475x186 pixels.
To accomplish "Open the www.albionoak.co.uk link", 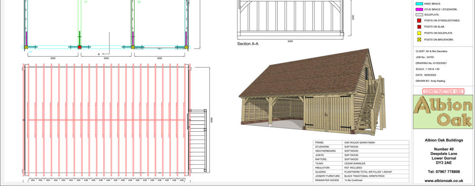I will pos(444,181).
